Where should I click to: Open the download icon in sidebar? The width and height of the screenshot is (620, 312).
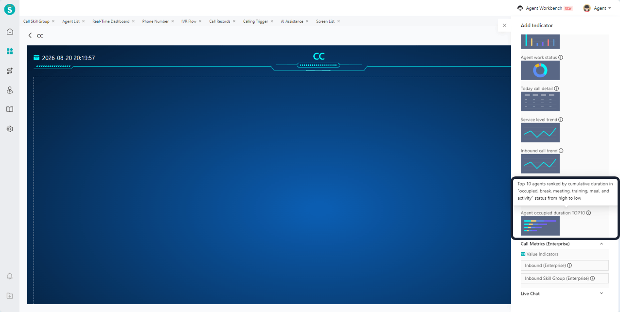10,295
